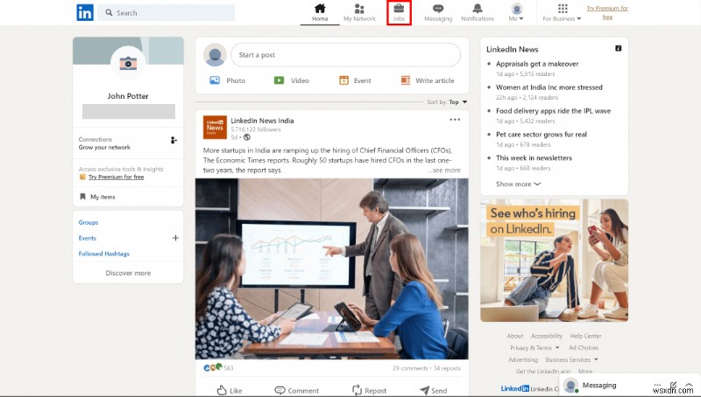Go to the Jobs tab
Screen dimensions: 701x397
[399, 12]
